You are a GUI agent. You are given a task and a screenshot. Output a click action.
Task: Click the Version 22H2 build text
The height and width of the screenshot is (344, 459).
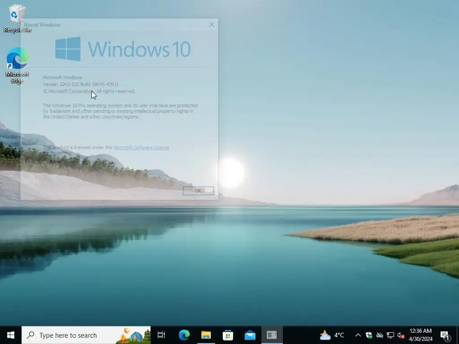[81, 84]
